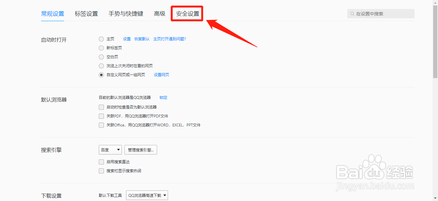This screenshot has height=201, width=438.
Task: Select 主页 as startup page
Action: (101, 39)
